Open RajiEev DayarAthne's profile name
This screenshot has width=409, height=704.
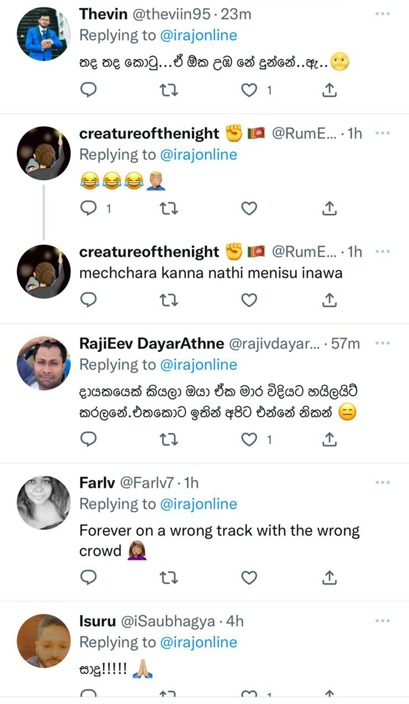[151, 344]
